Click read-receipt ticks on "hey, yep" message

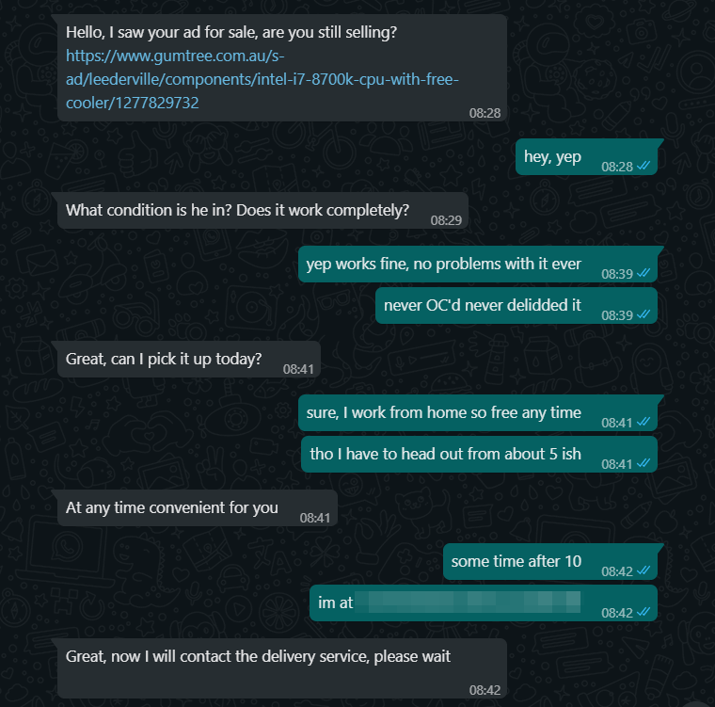[643, 165]
